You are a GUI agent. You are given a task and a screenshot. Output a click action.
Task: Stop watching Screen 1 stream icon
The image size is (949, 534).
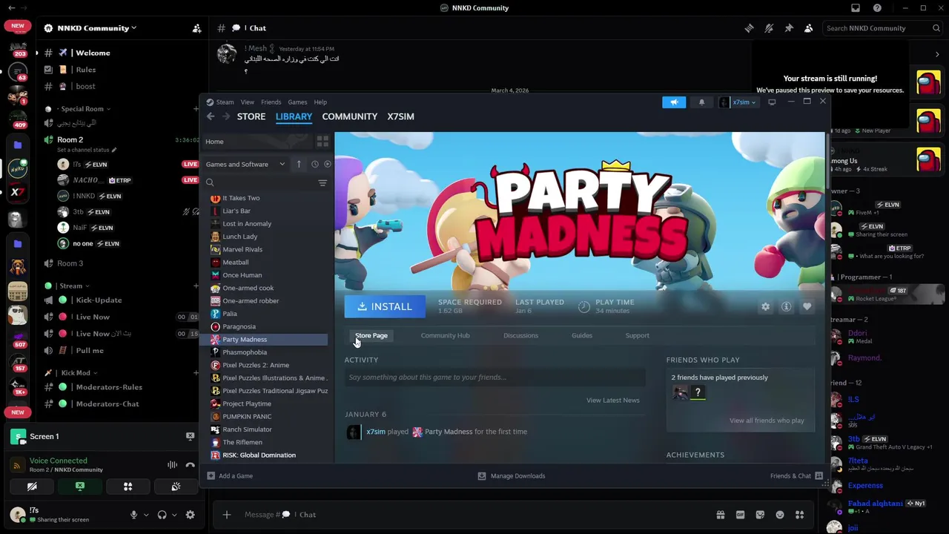[190, 436]
